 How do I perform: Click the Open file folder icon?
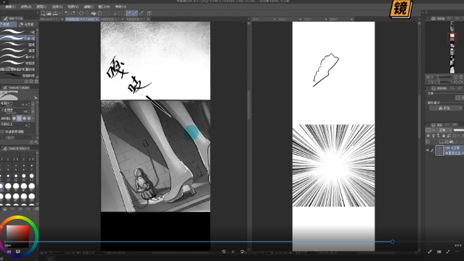tap(49, 13)
